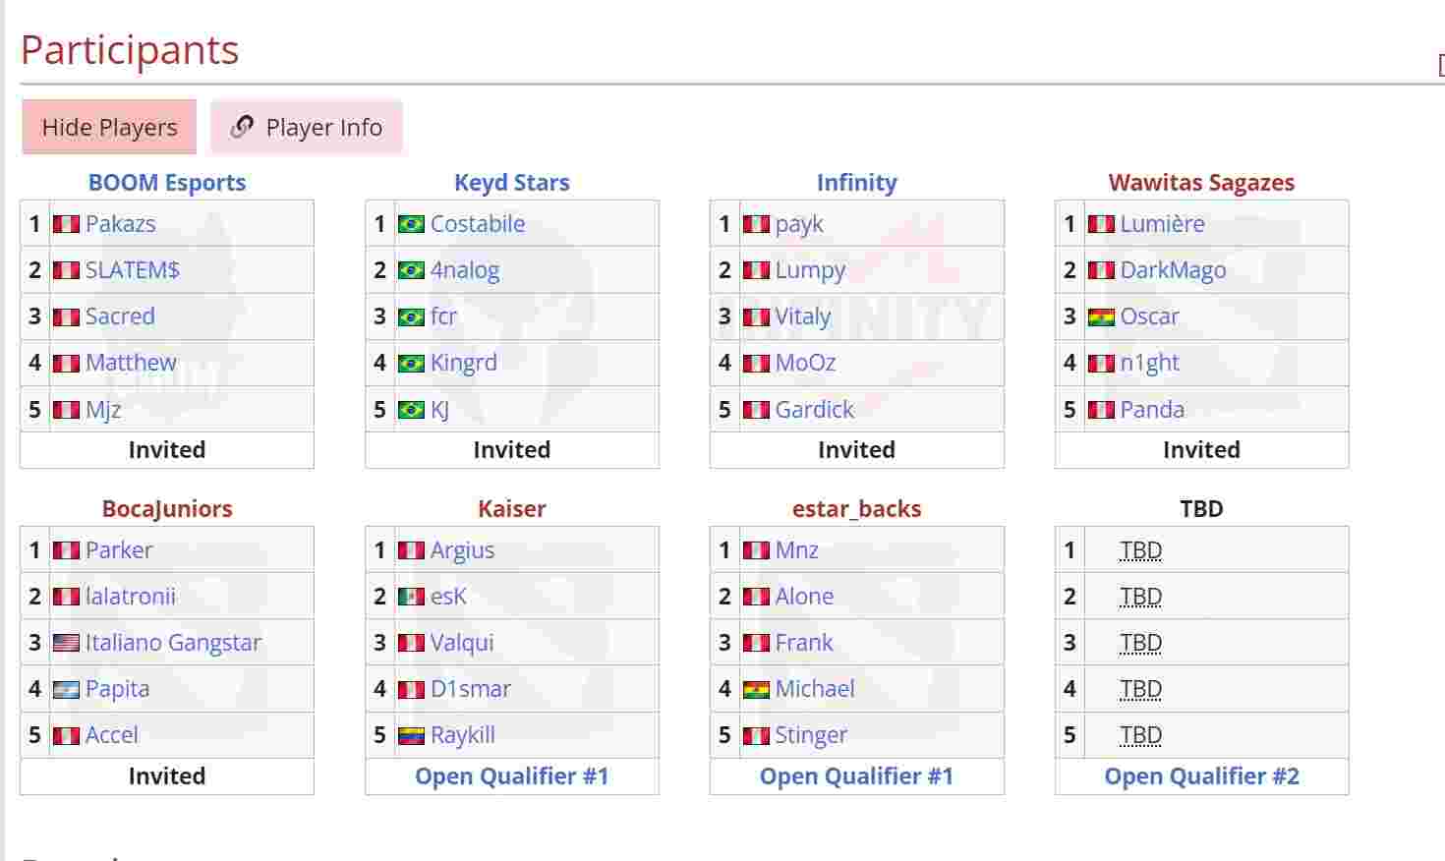Click the Brazil flag beside Costabile
The width and height of the screenshot is (1445, 861).
coord(411,224)
